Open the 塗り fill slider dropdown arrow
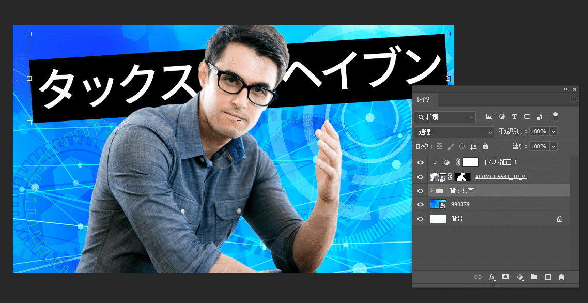 point(553,146)
